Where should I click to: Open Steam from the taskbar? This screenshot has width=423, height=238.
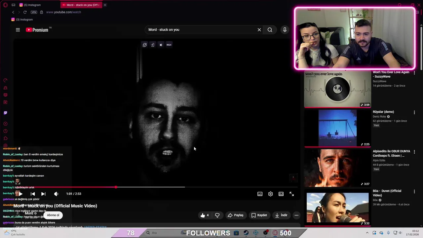pyautogui.click(x=246, y=233)
